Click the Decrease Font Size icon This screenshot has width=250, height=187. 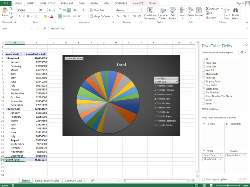pyautogui.click(x=54, y=10)
